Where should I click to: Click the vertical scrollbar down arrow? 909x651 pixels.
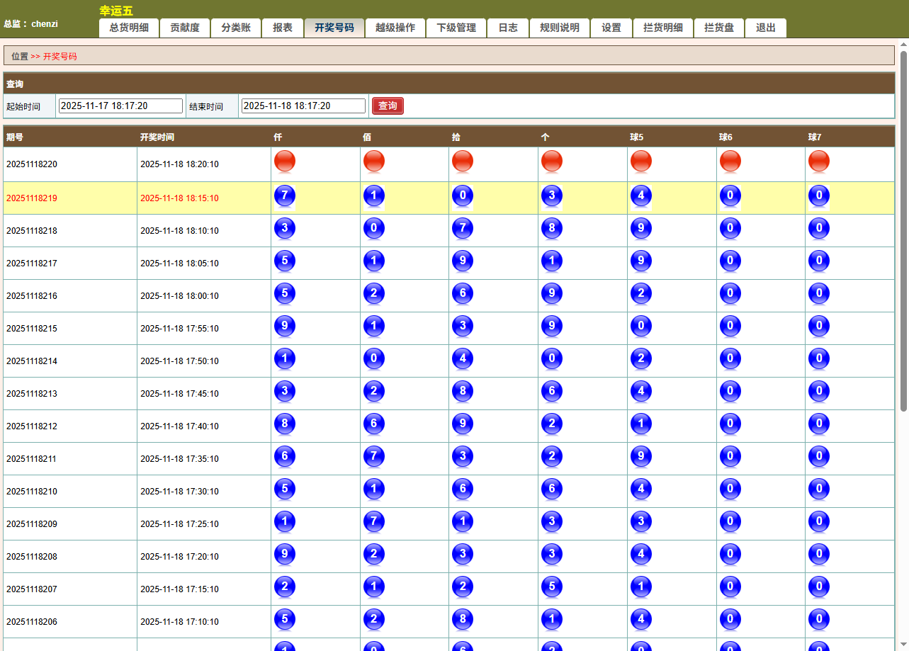pos(903,645)
